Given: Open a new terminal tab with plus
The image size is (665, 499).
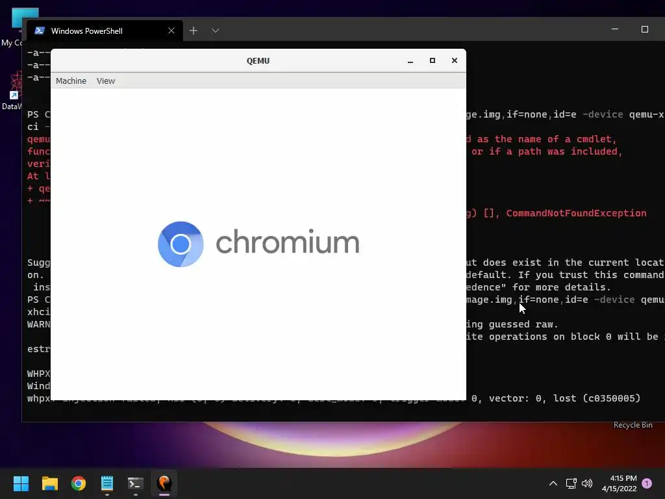Looking at the screenshot, I should (194, 31).
